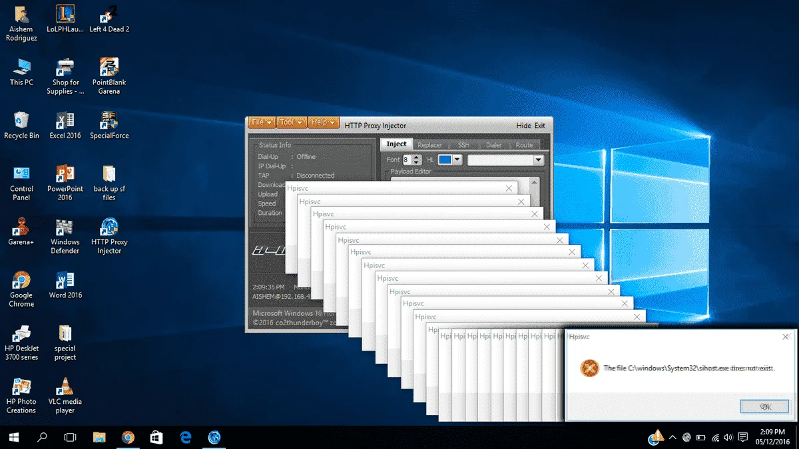Screen dimensions: 799x449
Task: Switch to Chrome on the taskbar
Action: pos(128,437)
